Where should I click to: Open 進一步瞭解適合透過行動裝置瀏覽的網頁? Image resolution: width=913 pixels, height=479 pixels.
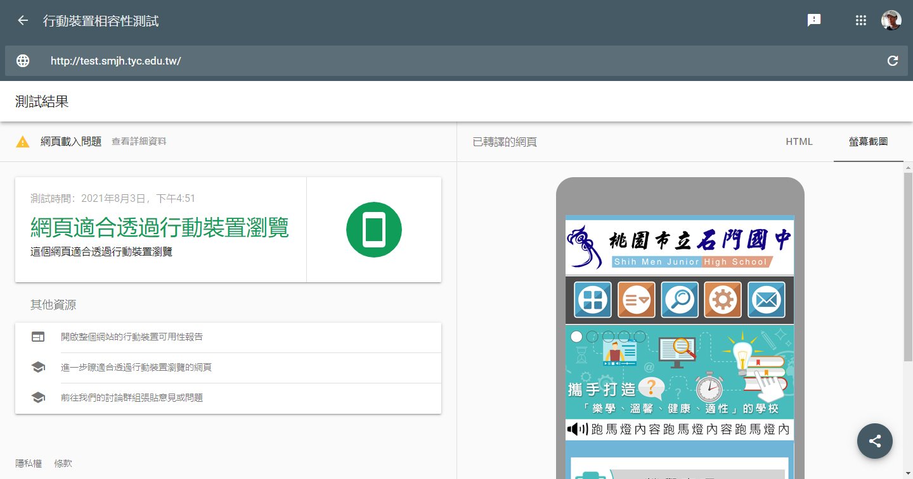pyautogui.click(x=136, y=368)
